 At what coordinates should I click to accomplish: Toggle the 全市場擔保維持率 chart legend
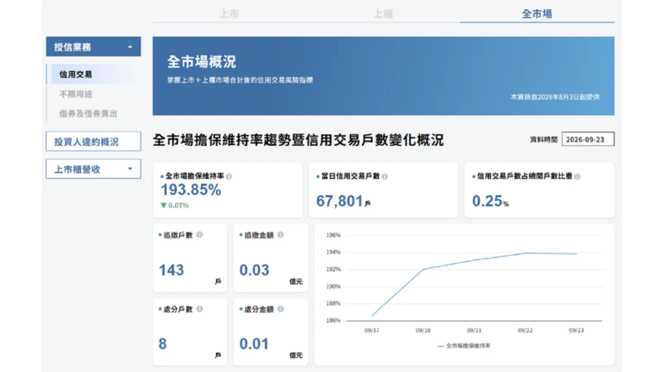(464, 346)
